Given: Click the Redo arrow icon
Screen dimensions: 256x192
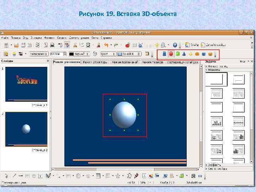Looking at the screenshot, I should 116,45.
